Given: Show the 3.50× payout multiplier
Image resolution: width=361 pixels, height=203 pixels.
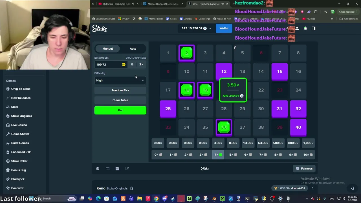Looking at the screenshot, I should click(218, 143).
